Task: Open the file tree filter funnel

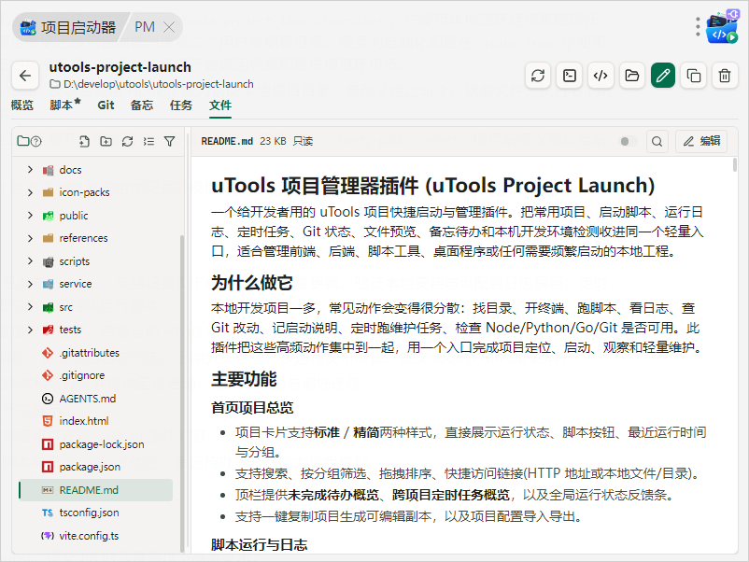Action: [170, 141]
